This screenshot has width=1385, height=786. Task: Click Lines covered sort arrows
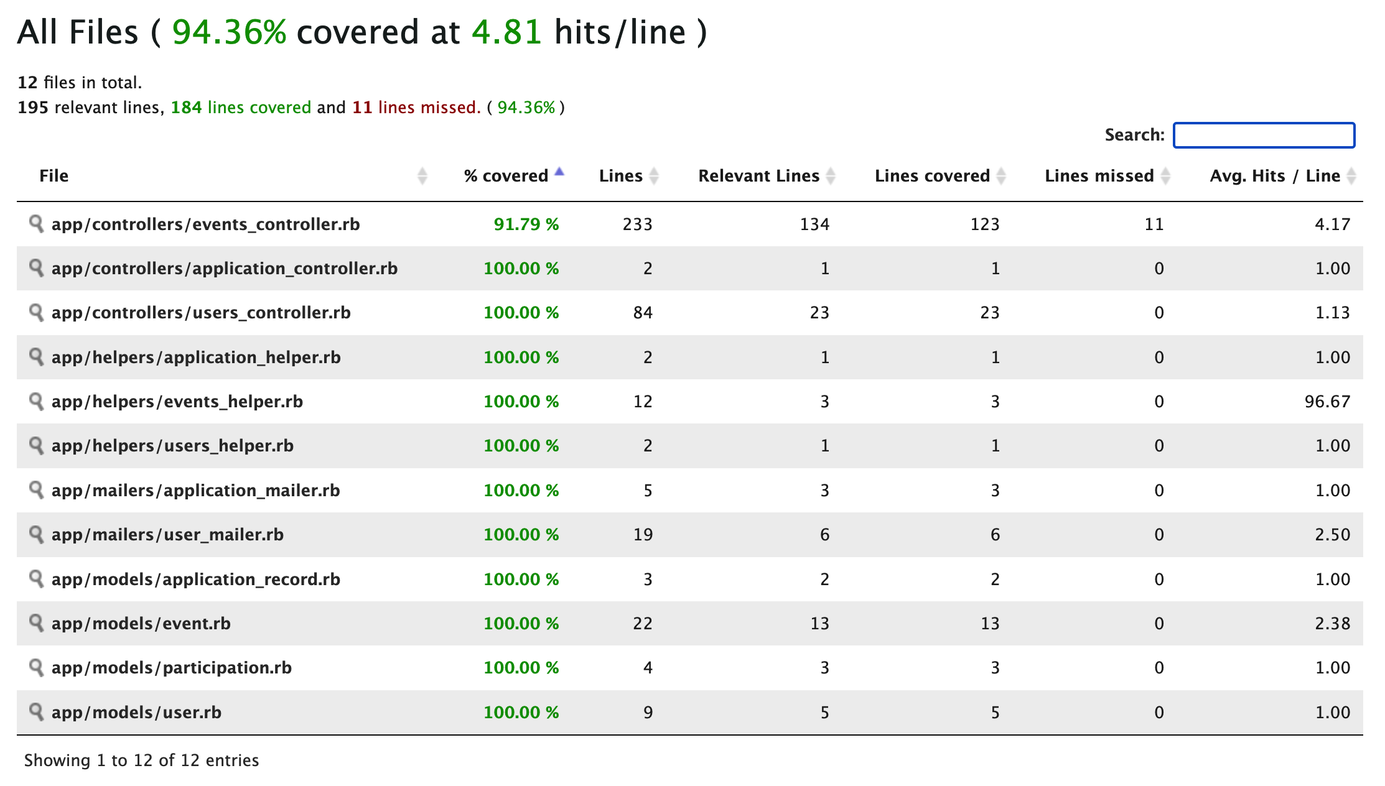[x=1001, y=176]
